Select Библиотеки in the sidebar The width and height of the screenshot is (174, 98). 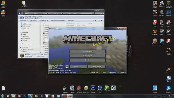click(24, 32)
